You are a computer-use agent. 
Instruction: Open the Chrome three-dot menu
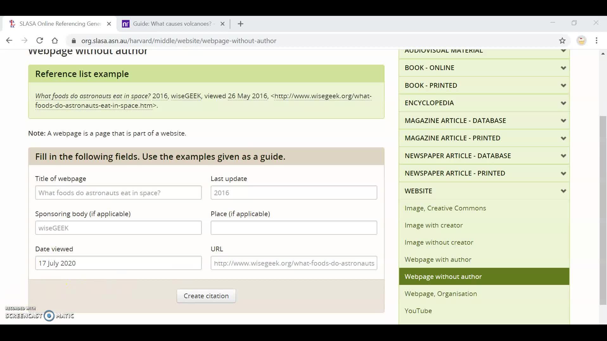[597, 40]
